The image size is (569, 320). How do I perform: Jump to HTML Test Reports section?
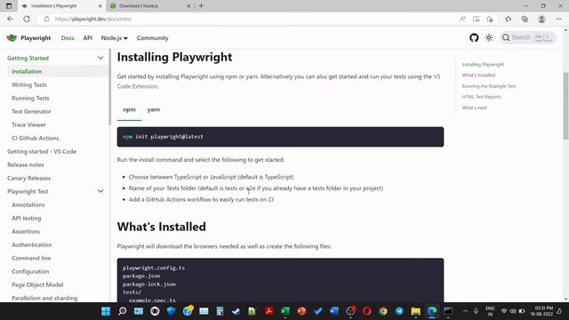click(x=481, y=97)
